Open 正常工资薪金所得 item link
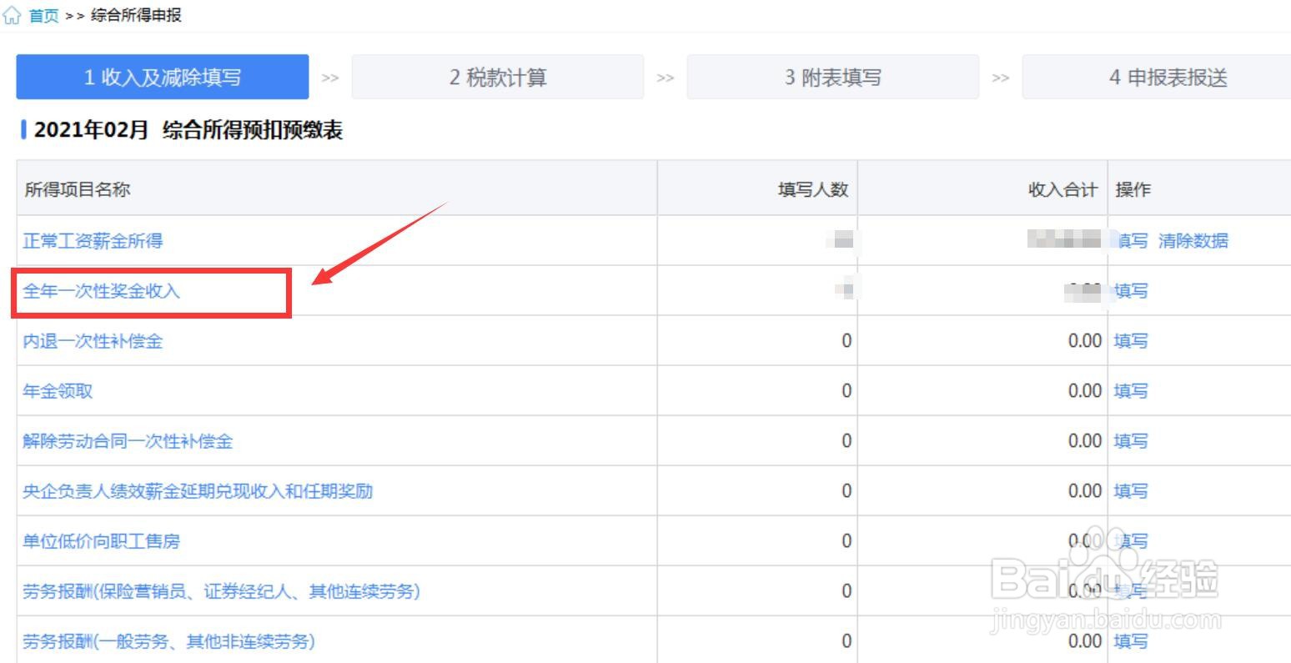 (93, 241)
